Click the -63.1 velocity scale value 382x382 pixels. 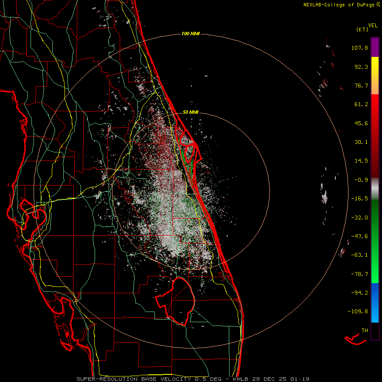tap(360, 255)
